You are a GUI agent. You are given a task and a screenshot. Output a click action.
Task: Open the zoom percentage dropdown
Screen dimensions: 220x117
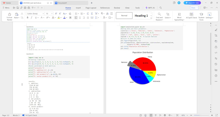coord(184,115)
